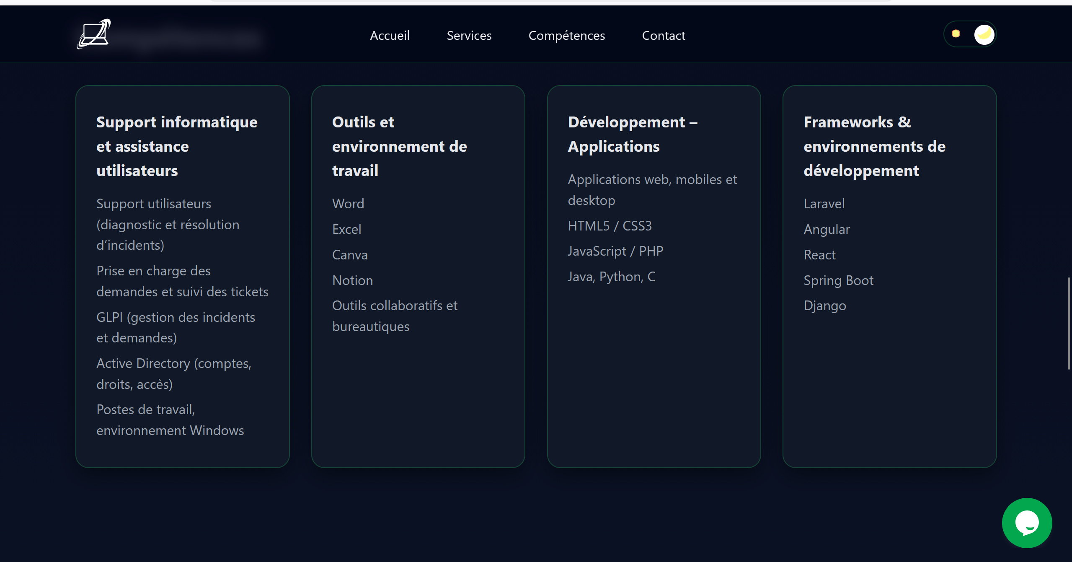Open the Accueil menu item
The image size is (1072, 562).
pyautogui.click(x=390, y=36)
